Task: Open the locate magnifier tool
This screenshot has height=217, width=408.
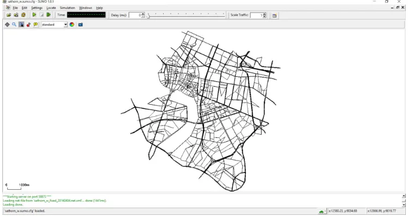Action: point(14,25)
